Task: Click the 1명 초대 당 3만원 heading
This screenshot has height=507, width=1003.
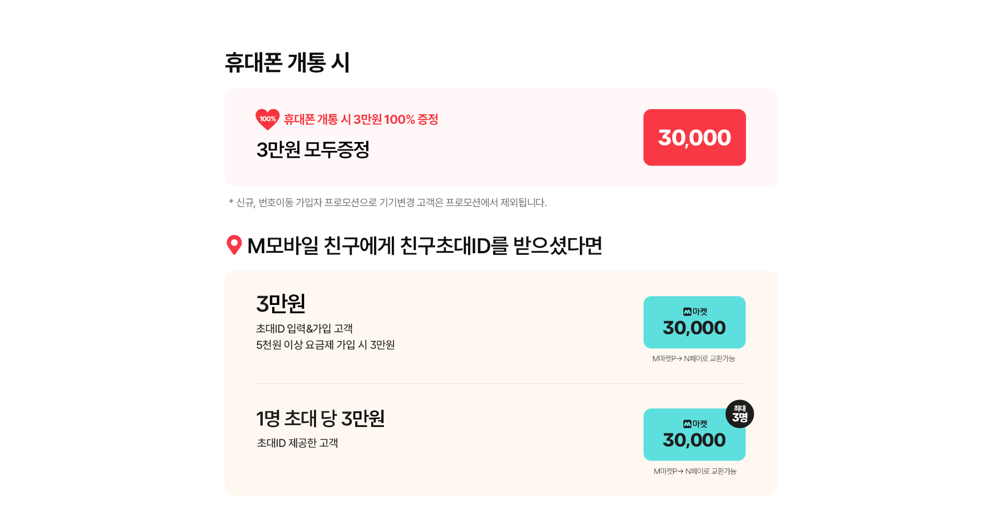Action: tap(320, 419)
